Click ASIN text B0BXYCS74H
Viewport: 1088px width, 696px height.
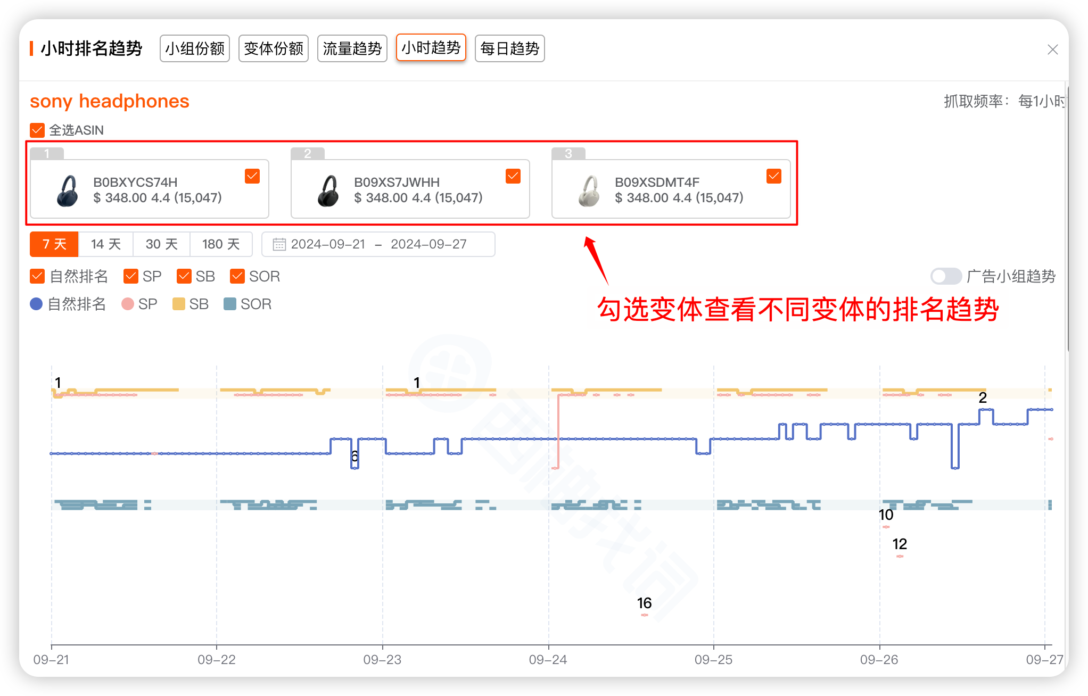pyautogui.click(x=135, y=182)
